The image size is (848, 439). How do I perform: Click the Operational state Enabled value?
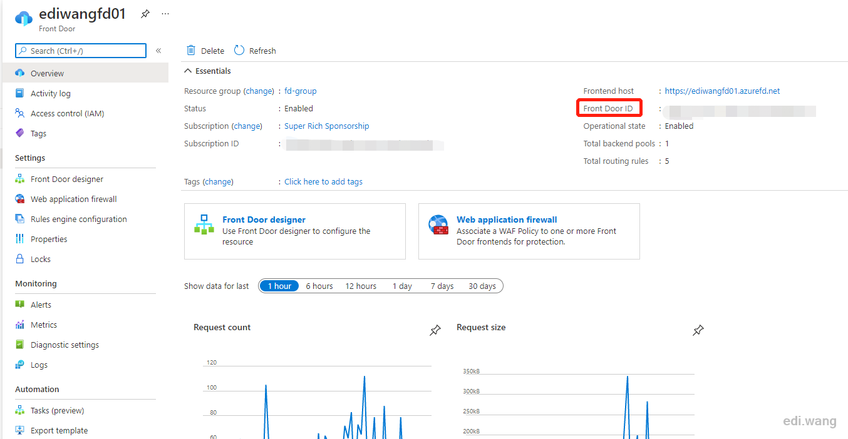679,126
